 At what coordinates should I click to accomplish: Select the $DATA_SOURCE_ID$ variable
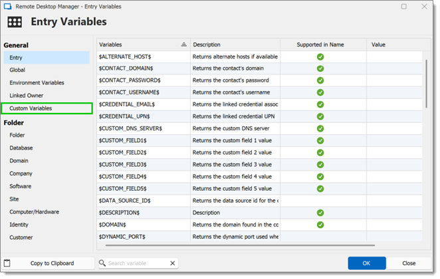tap(124, 201)
